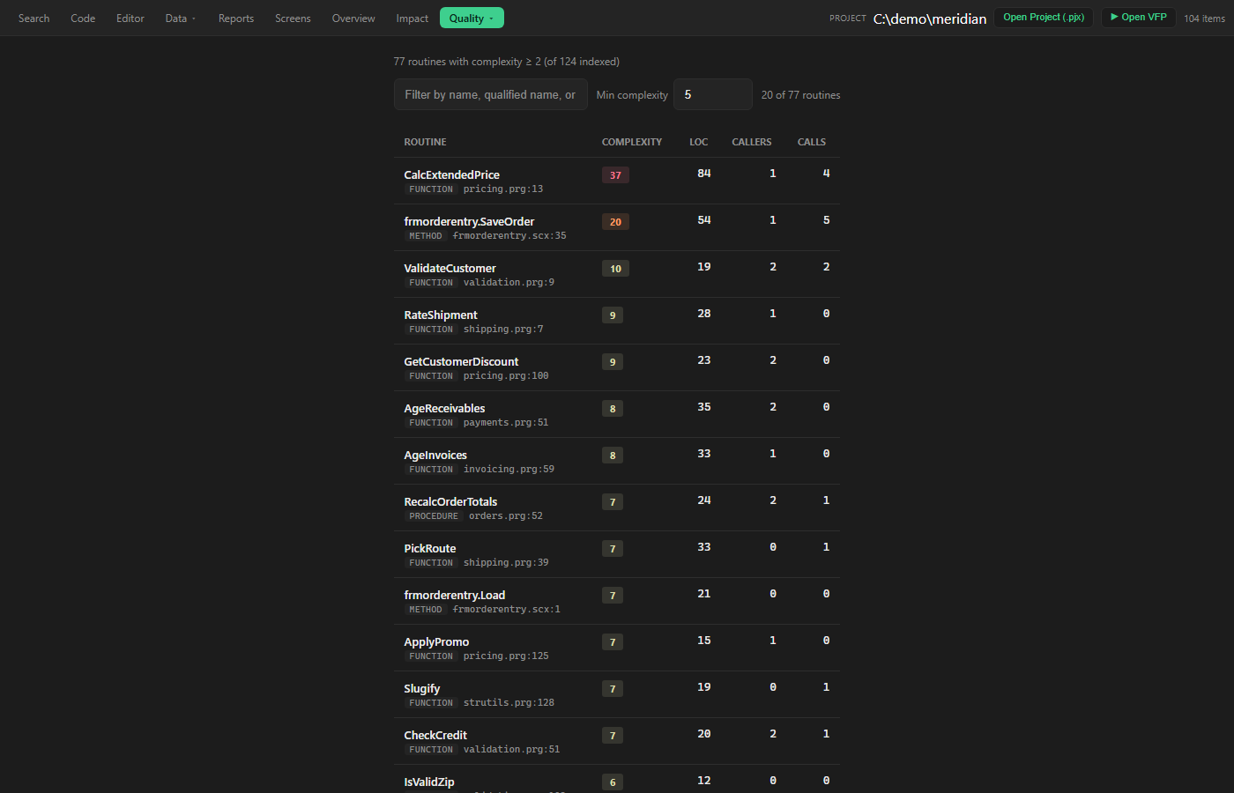Open pricing.prg:100 file reference
Image resolution: width=1234 pixels, height=793 pixels.
click(x=506, y=376)
